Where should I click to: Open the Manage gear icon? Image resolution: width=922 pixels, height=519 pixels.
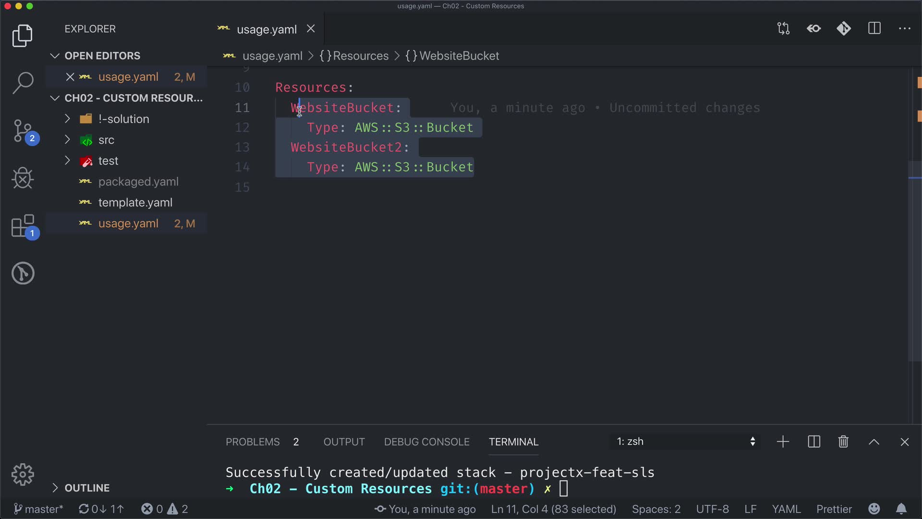(x=23, y=475)
